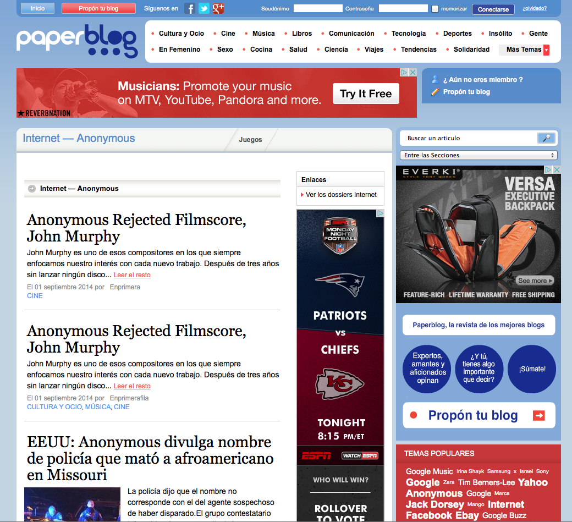The height and width of the screenshot is (522, 572).
Task: Click the ¿Aún no eres miembro? link
Action: pyautogui.click(x=483, y=80)
